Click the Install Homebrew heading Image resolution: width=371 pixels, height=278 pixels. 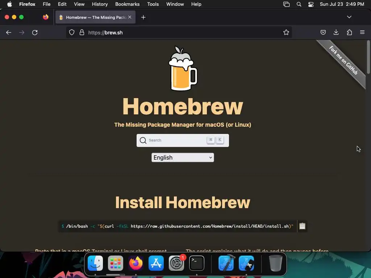point(183,202)
